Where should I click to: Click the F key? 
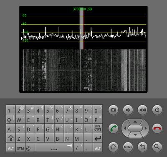(40, 128)
